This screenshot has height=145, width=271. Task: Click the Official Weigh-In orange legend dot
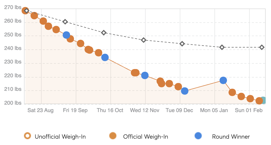click(x=113, y=136)
